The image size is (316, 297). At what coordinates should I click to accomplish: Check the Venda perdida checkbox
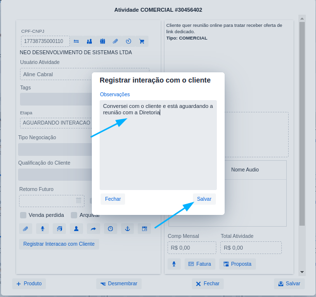pyautogui.click(x=23, y=215)
